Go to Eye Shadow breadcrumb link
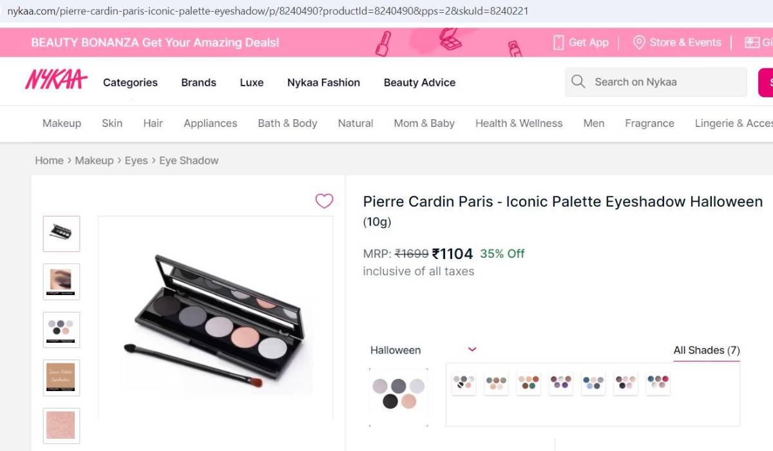This screenshot has height=451, width=773. coord(189,160)
